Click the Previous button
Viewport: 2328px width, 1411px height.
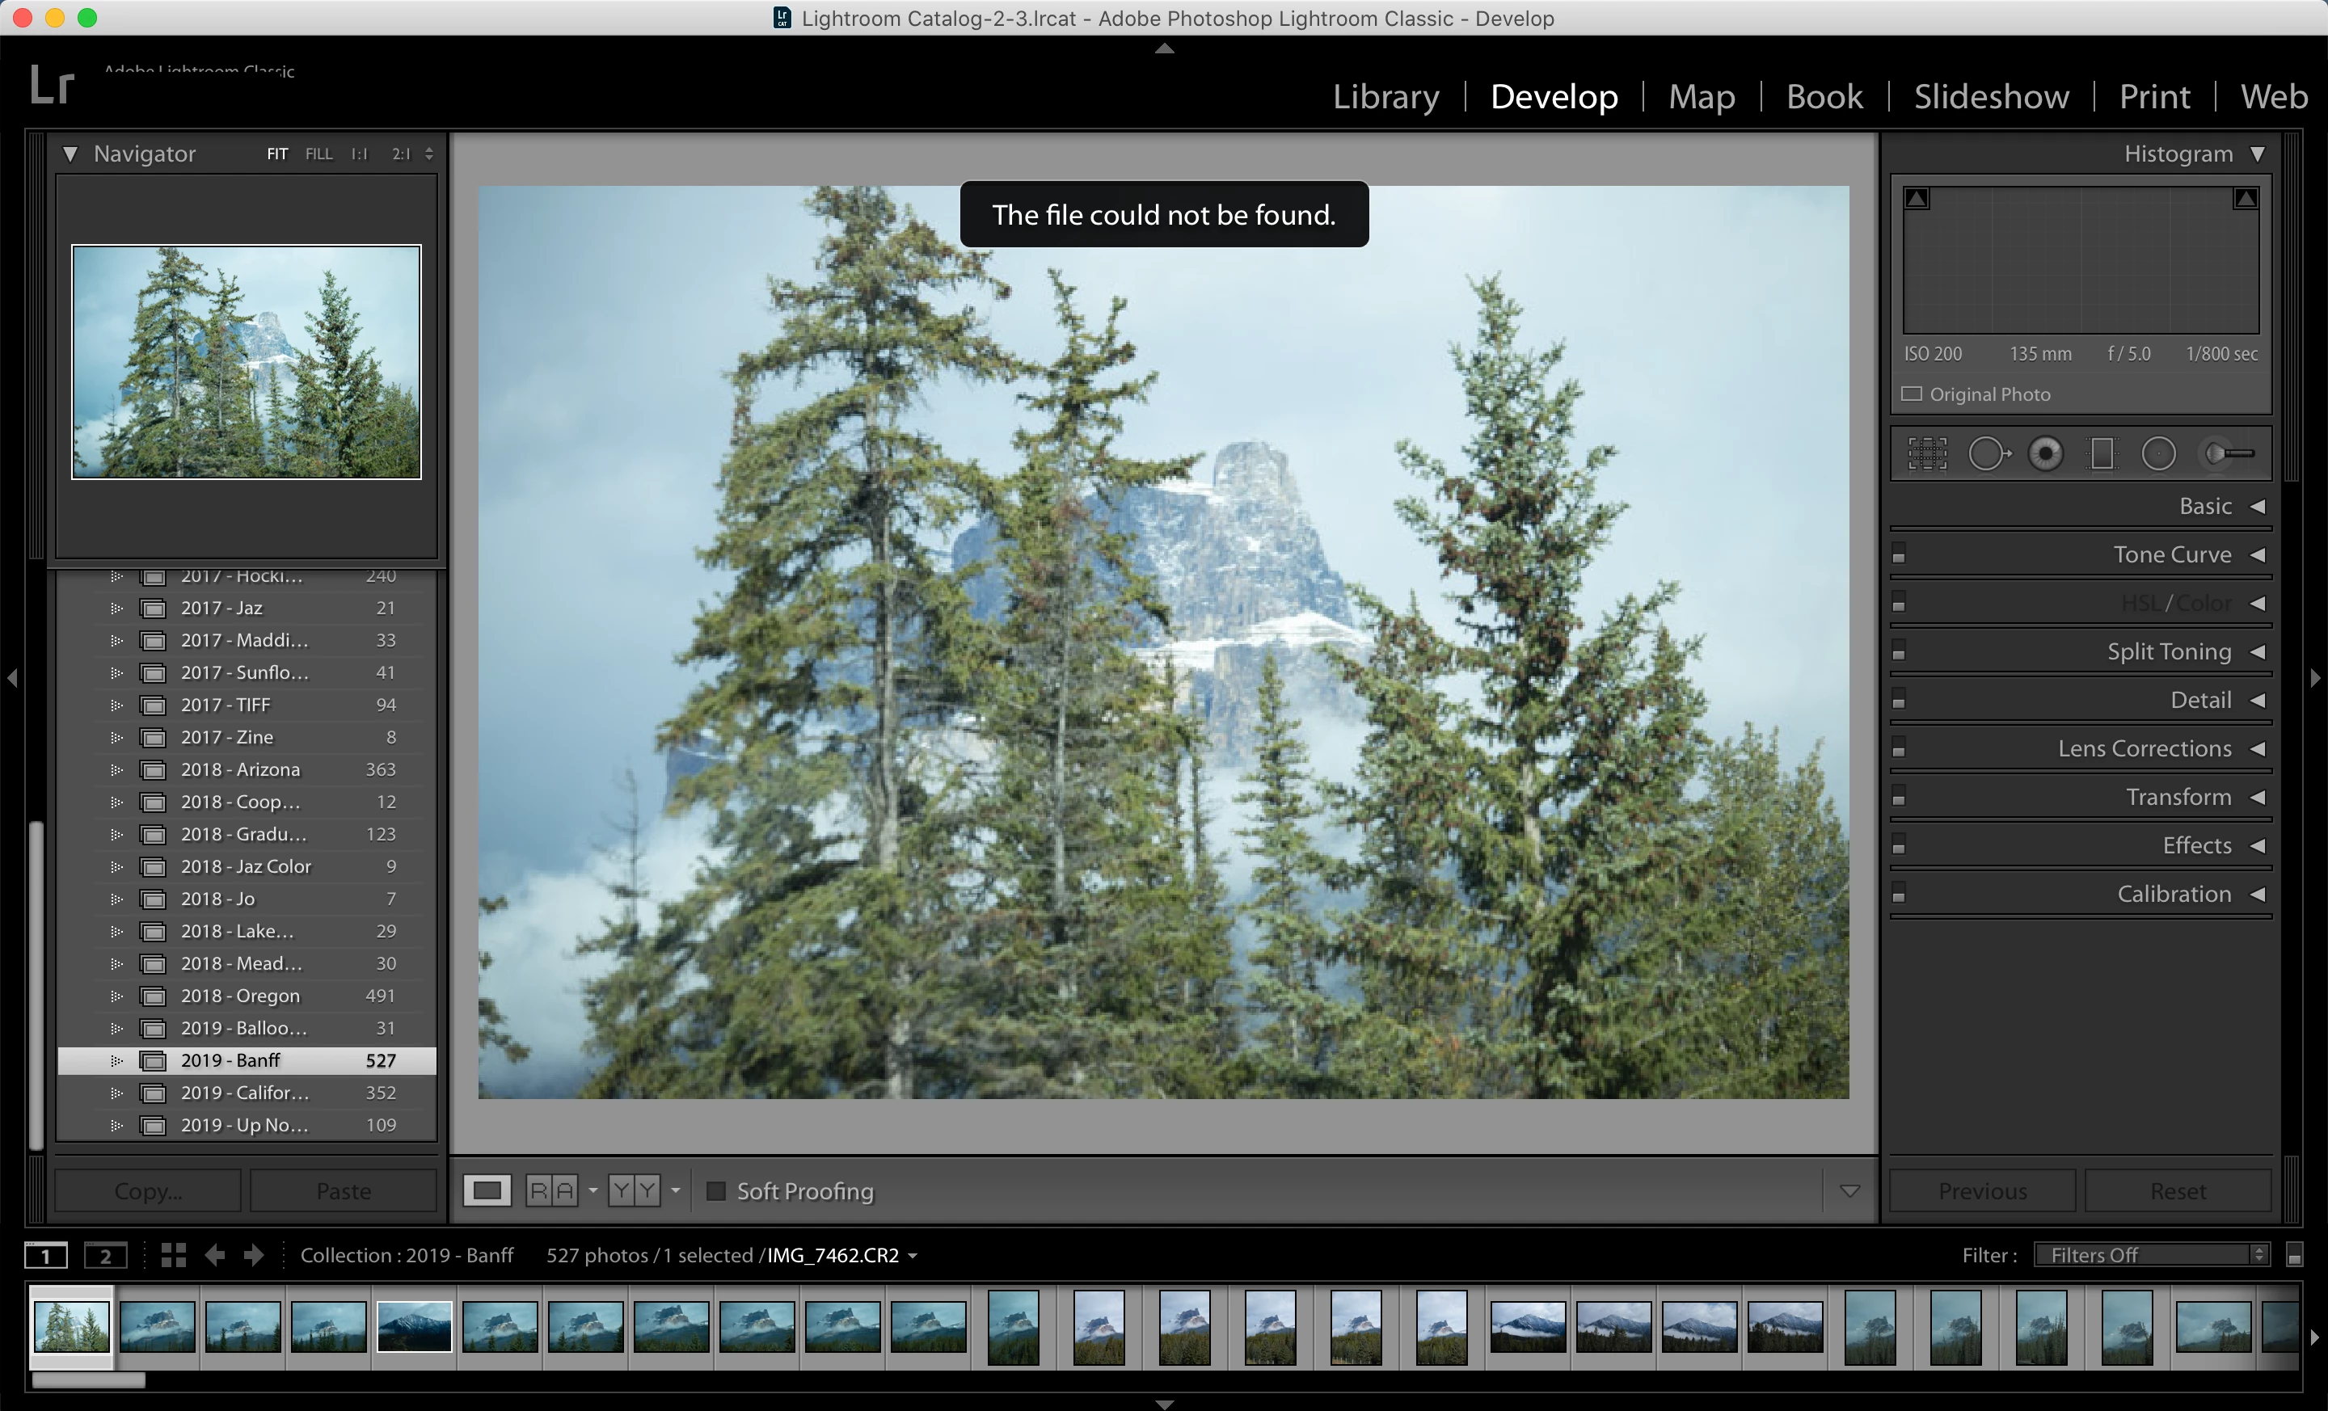click(x=1982, y=1191)
